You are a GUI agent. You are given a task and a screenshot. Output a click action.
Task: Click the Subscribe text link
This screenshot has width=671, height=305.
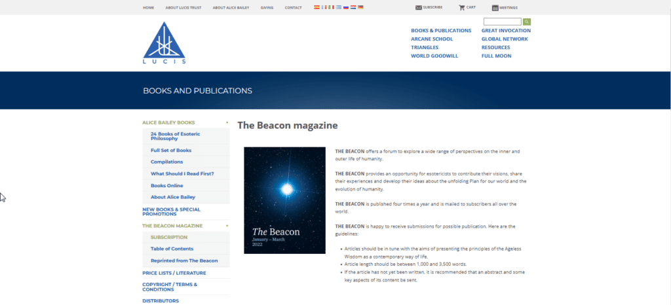(432, 7)
